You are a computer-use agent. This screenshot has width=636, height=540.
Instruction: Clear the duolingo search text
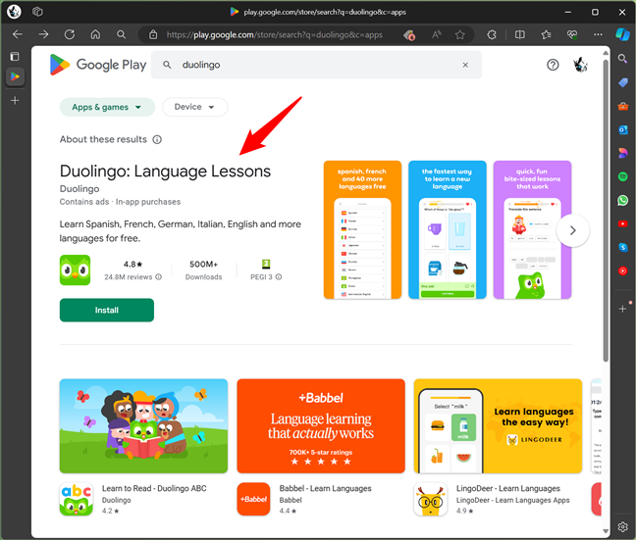pos(465,65)
